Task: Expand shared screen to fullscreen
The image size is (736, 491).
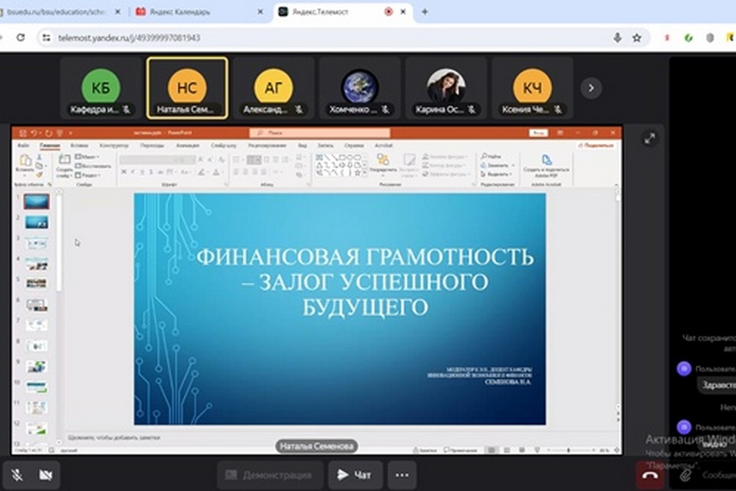Action: 649,138
